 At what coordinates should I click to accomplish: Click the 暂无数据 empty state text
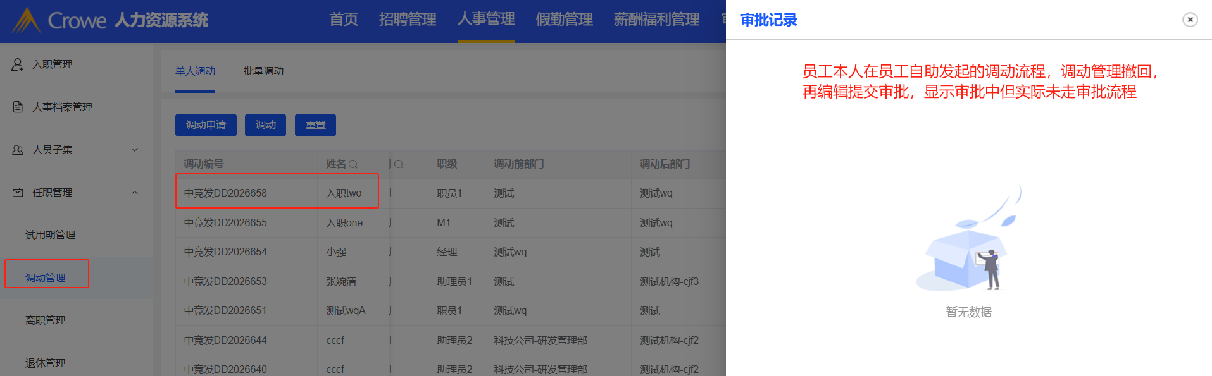tap(968, 312)
